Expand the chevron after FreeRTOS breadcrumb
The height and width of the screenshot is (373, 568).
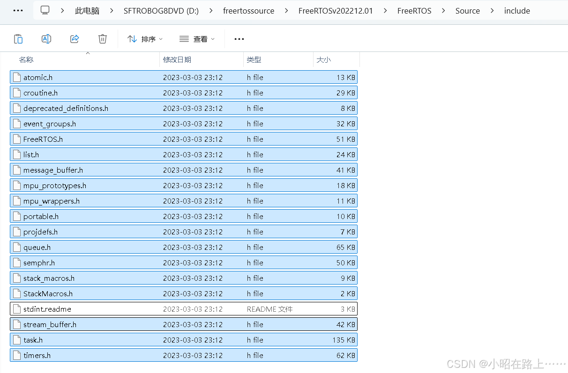pos(443,10)
